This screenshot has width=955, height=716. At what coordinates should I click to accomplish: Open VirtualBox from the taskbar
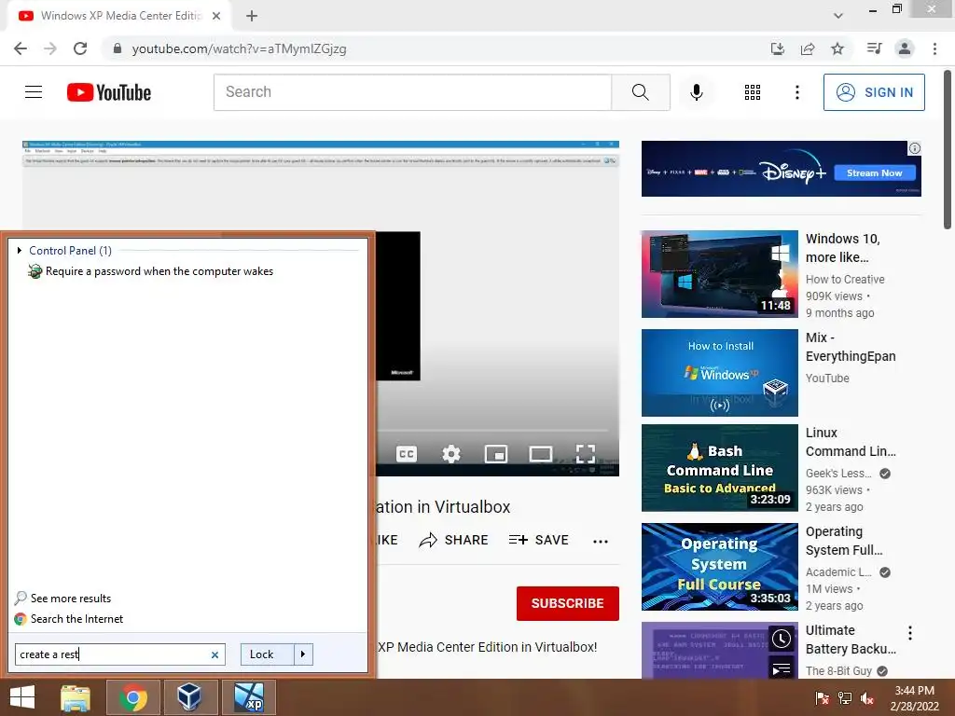[x=190, y=697]
